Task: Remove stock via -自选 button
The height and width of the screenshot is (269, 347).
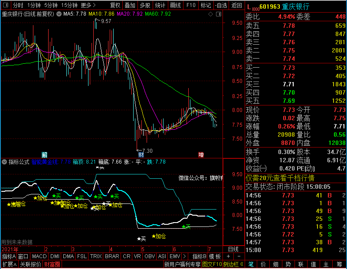Action: pyautogui.click(x=221, y=5)
